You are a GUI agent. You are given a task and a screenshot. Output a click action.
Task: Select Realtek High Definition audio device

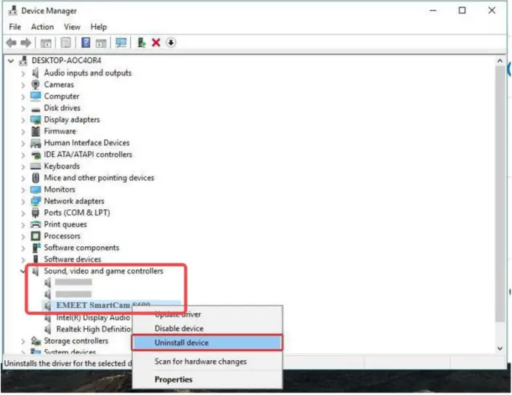94,329
